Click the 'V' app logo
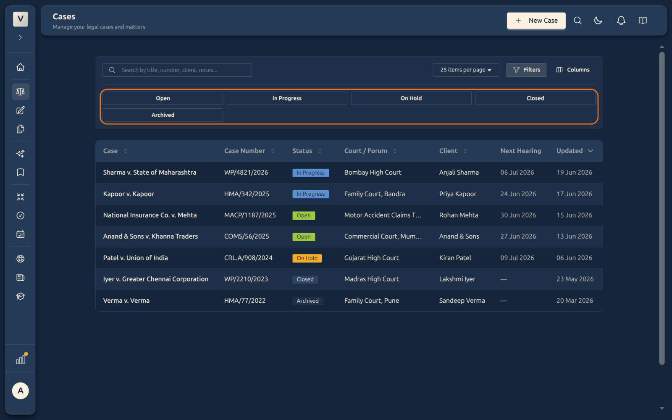 click(x=20, y=19)
